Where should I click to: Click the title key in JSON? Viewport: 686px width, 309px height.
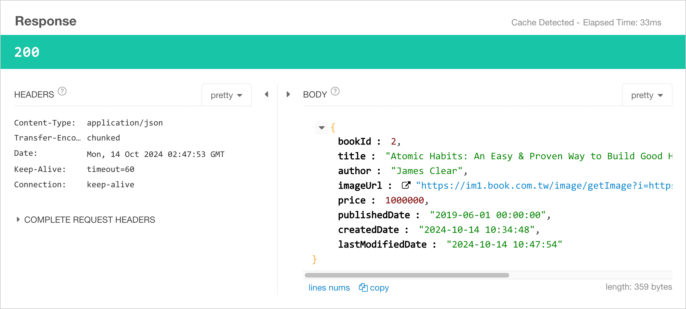352,156
